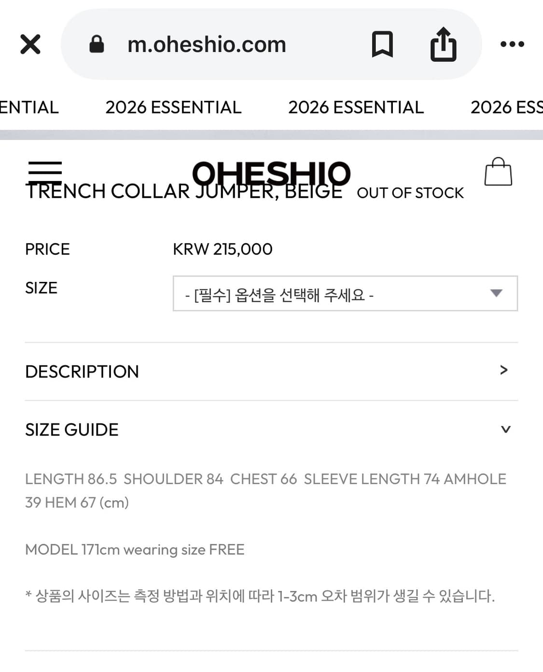Tap the lock icon to view site security

tap(97, 44)
